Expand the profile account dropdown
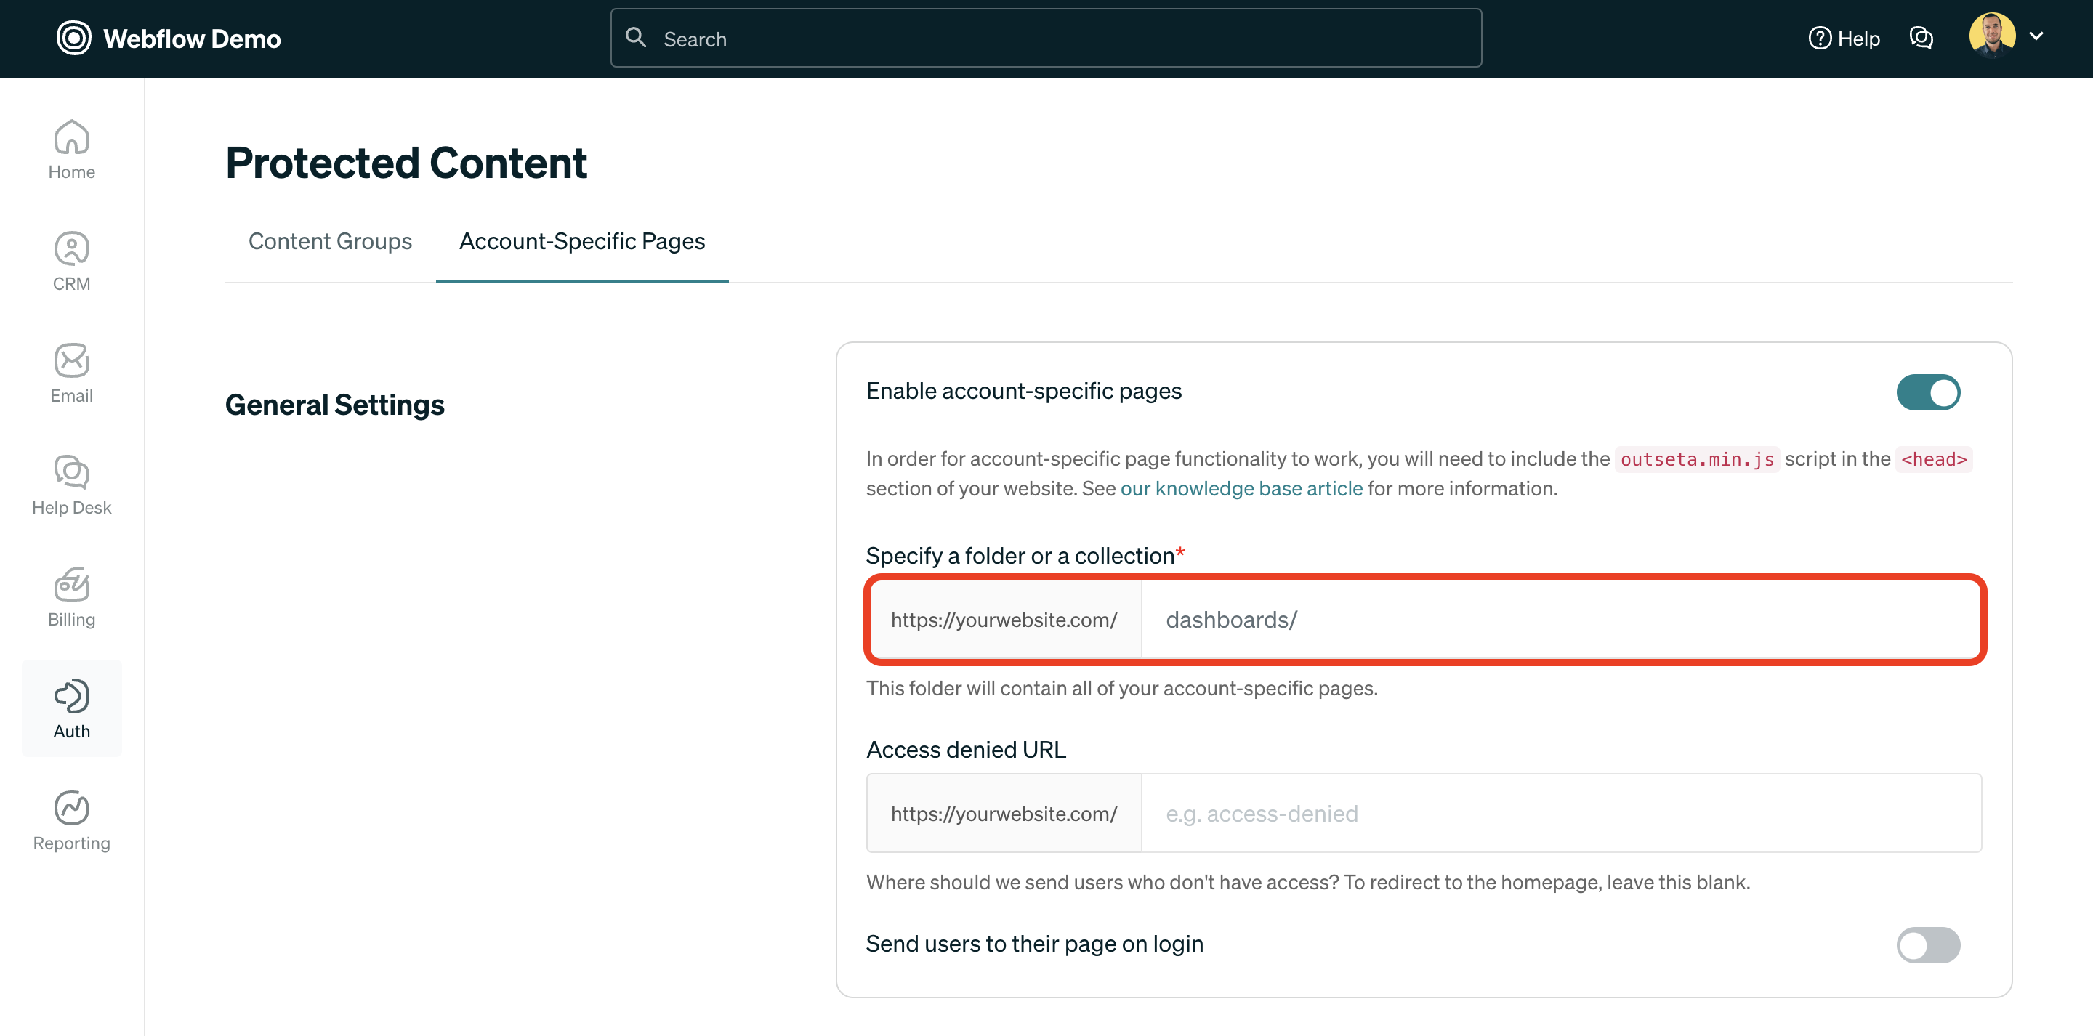This screenshot has height=1036, width=2093. pyautogui.click(x=2038, y=36)
